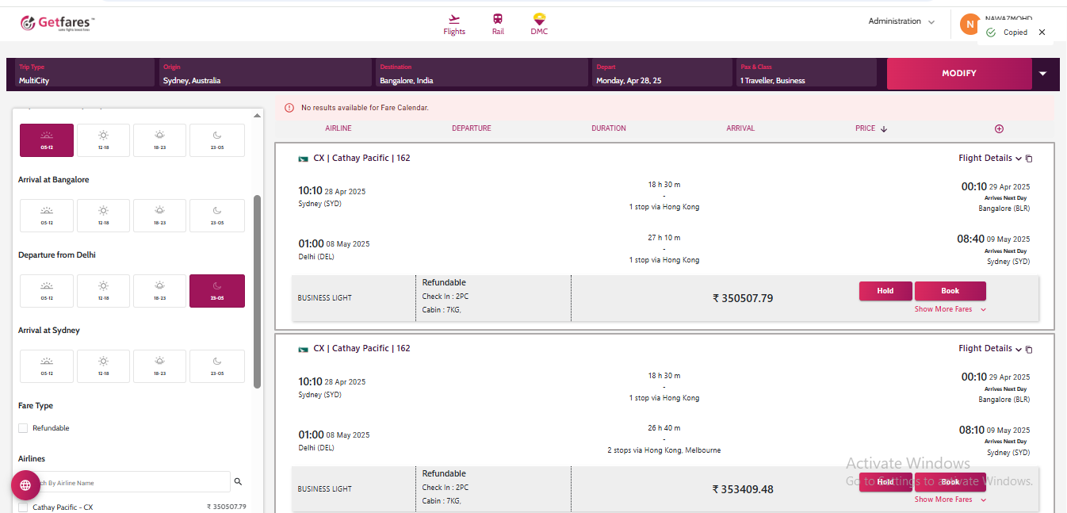Switch to the Rail tab
The height and width of the screenshot is (513, 1067).
(x=498, y=25)
